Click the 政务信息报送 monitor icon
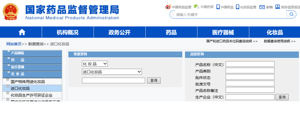The width and height of the screenshot is (300, 124). point(277,7)
